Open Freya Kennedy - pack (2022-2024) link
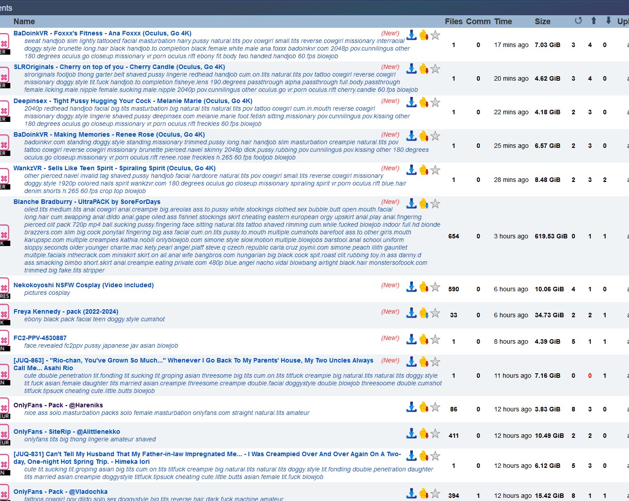 point(66,311)
